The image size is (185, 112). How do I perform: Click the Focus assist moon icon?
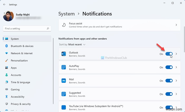pos(64,25)
